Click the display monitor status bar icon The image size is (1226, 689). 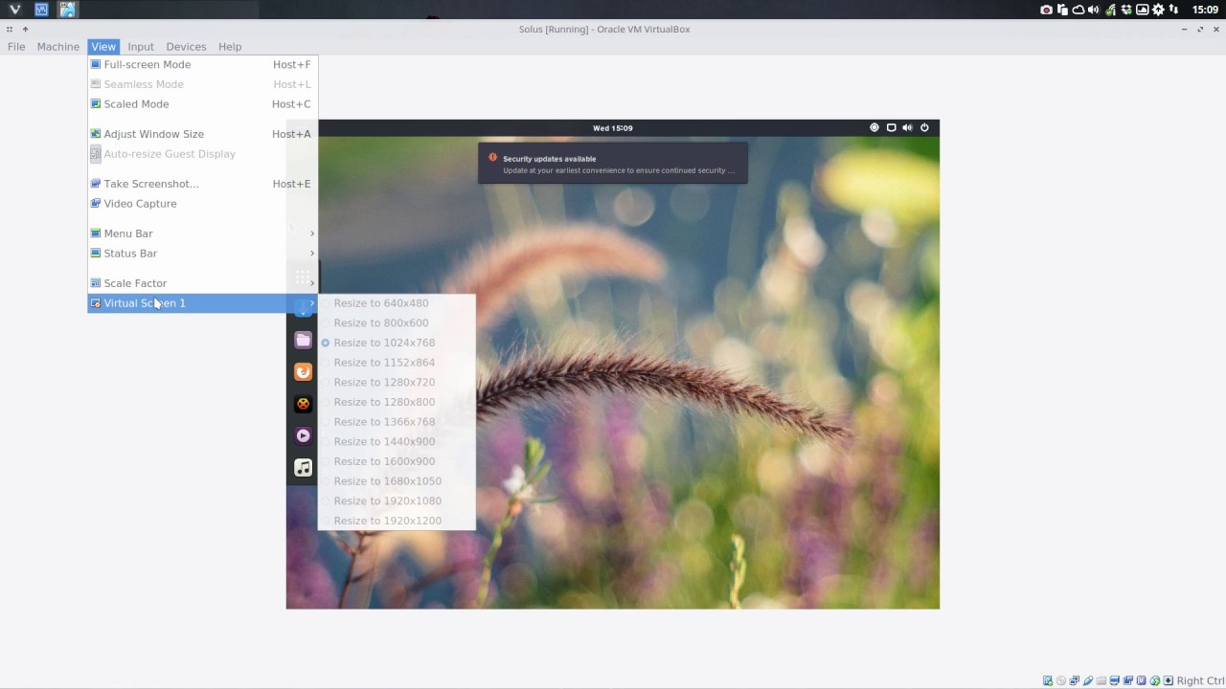coord(1115,680)
